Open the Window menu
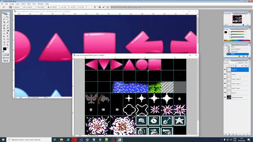Image resolution: width=253 pixels, height=142 pixels. [x=40, y=4]
